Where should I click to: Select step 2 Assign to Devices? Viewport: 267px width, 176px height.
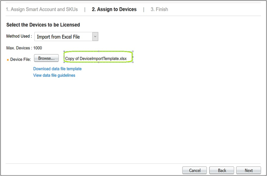pyautogui.click(x=114, y=9)
